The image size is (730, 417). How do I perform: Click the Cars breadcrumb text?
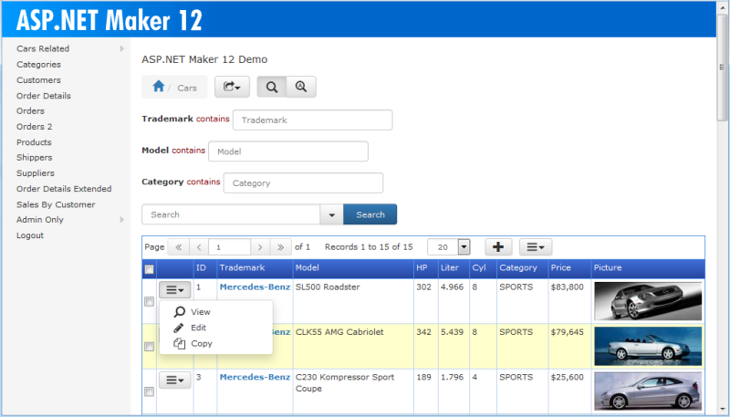coord(187,88)
